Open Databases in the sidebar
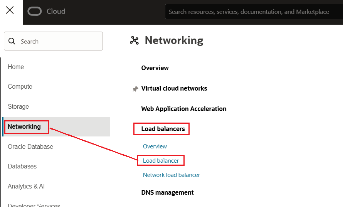 tap(22, 167)
